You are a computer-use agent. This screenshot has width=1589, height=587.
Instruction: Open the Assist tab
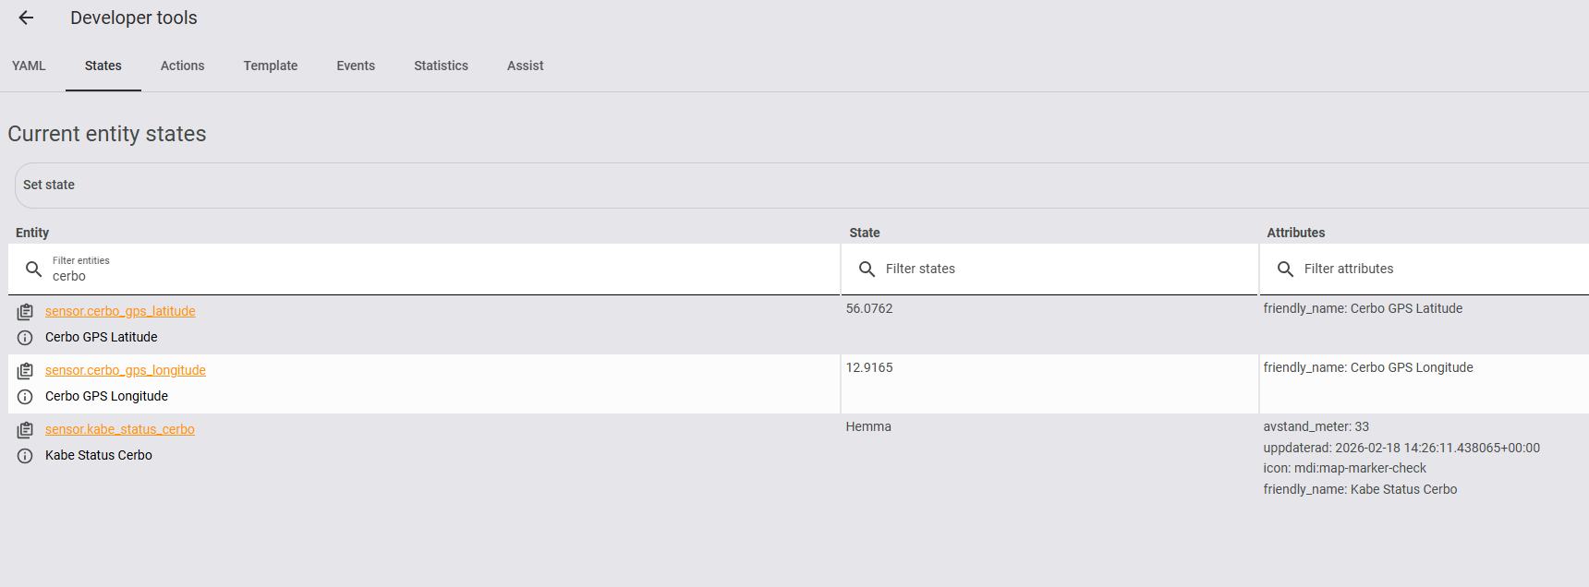[525, 66]
